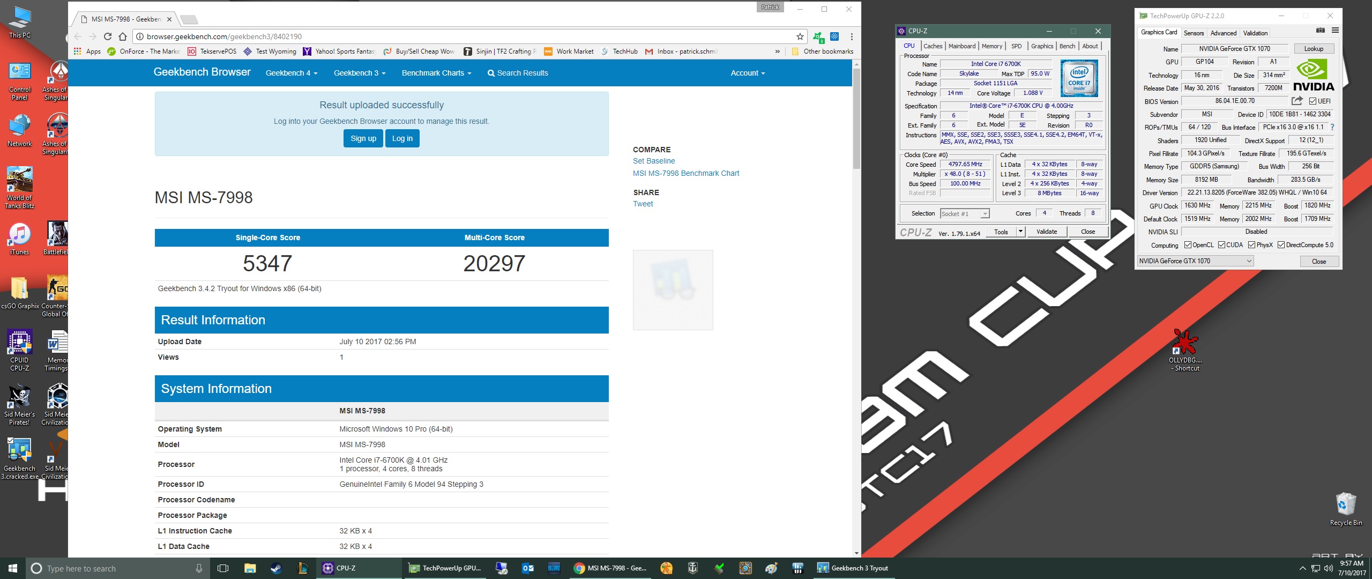Take a GPU-Z screenshot with camera icon
This screenshot has width=1372, height=579.
[x=1321, y=31]
